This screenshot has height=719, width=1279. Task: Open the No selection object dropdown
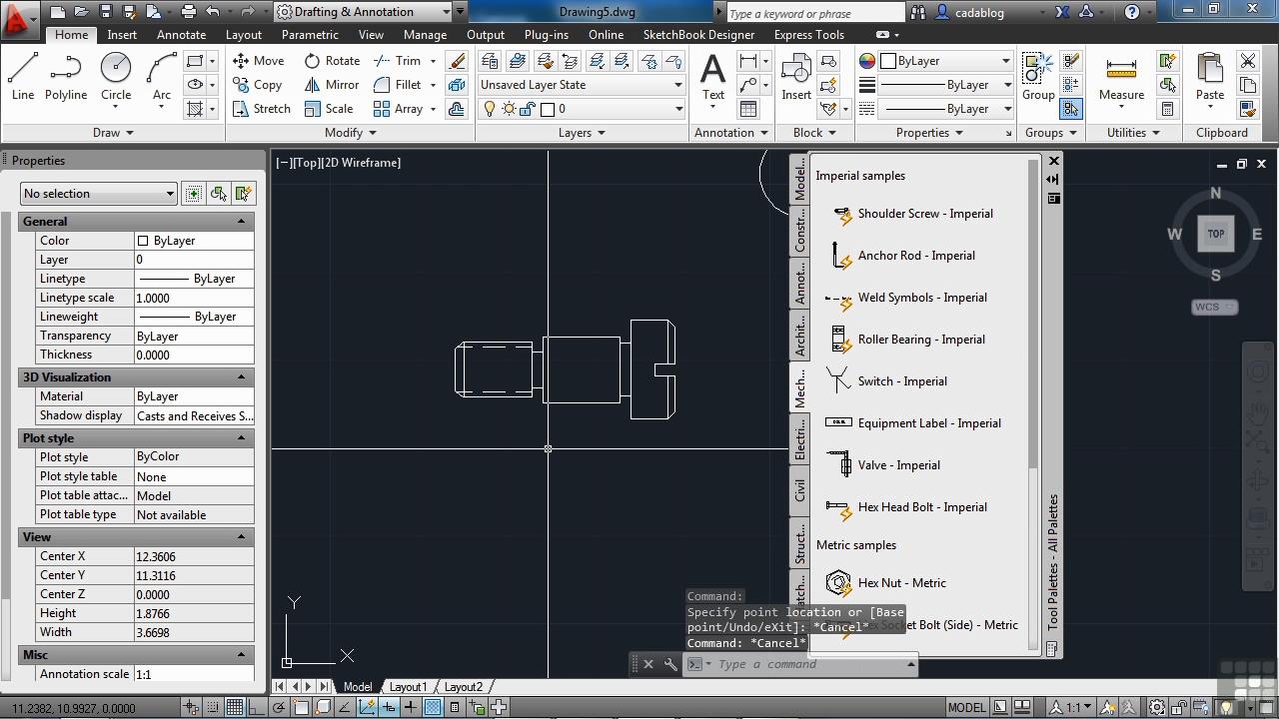coord(99,194)
